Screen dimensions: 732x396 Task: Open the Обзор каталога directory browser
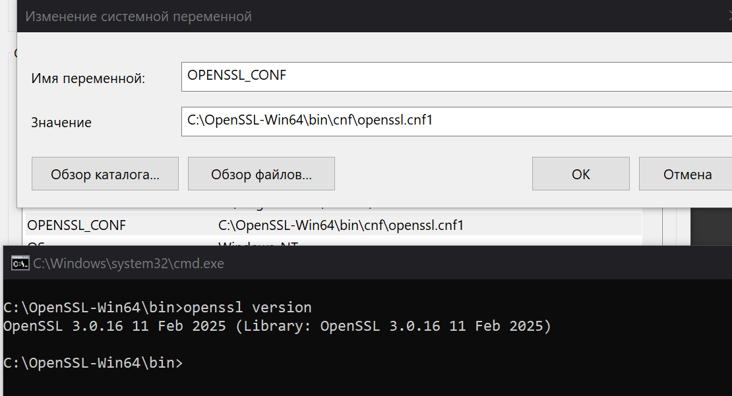pos(105,174)
